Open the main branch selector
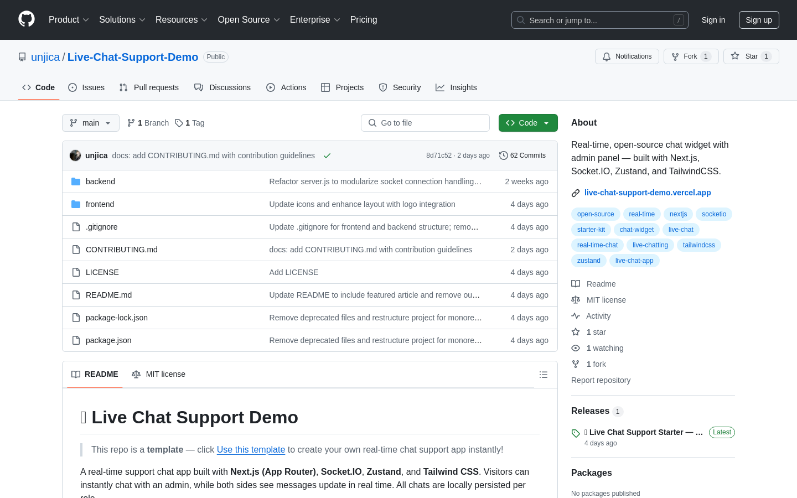The width and height of the screenshot is (797, 498). click(91, 123)
